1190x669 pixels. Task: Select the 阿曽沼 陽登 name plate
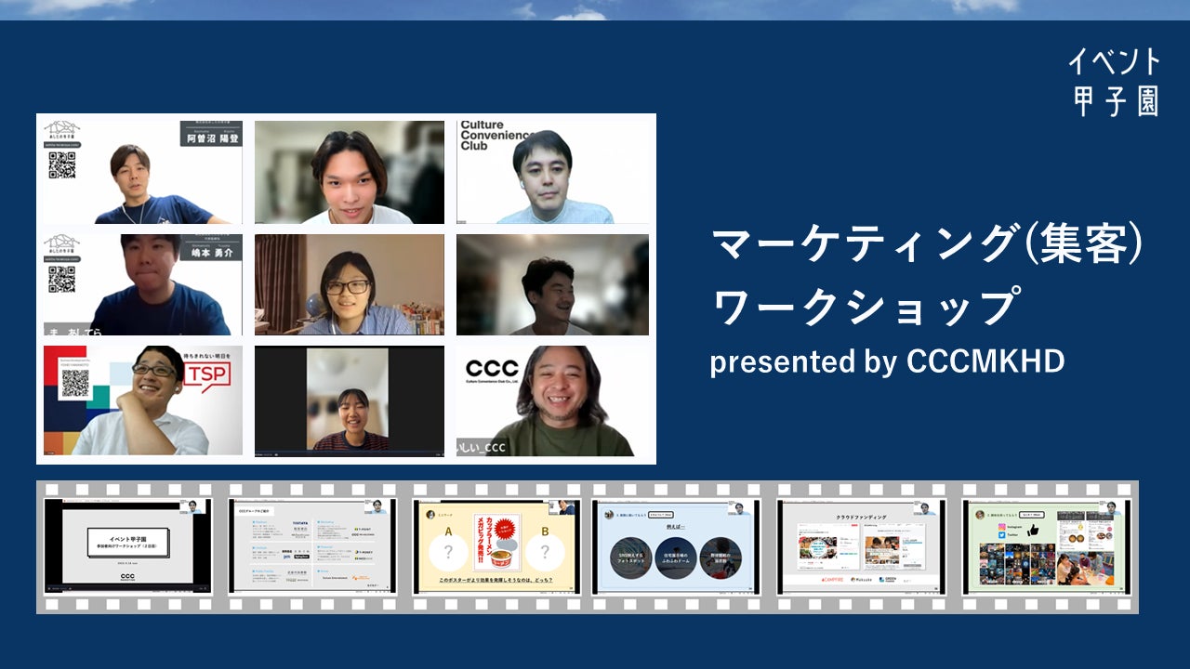[x=209, y=133]
